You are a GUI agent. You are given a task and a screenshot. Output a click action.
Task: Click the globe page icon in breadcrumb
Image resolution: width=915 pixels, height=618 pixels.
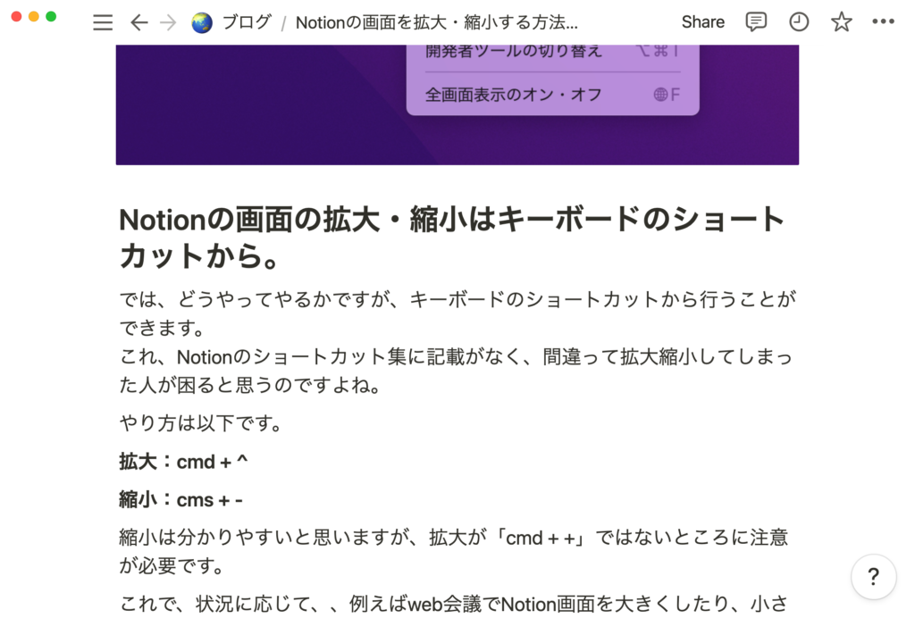[x=202, y=22]
